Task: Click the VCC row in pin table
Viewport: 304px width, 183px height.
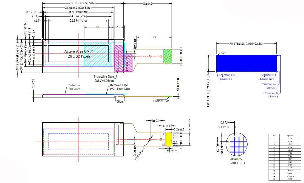Action: coord(285,179)
